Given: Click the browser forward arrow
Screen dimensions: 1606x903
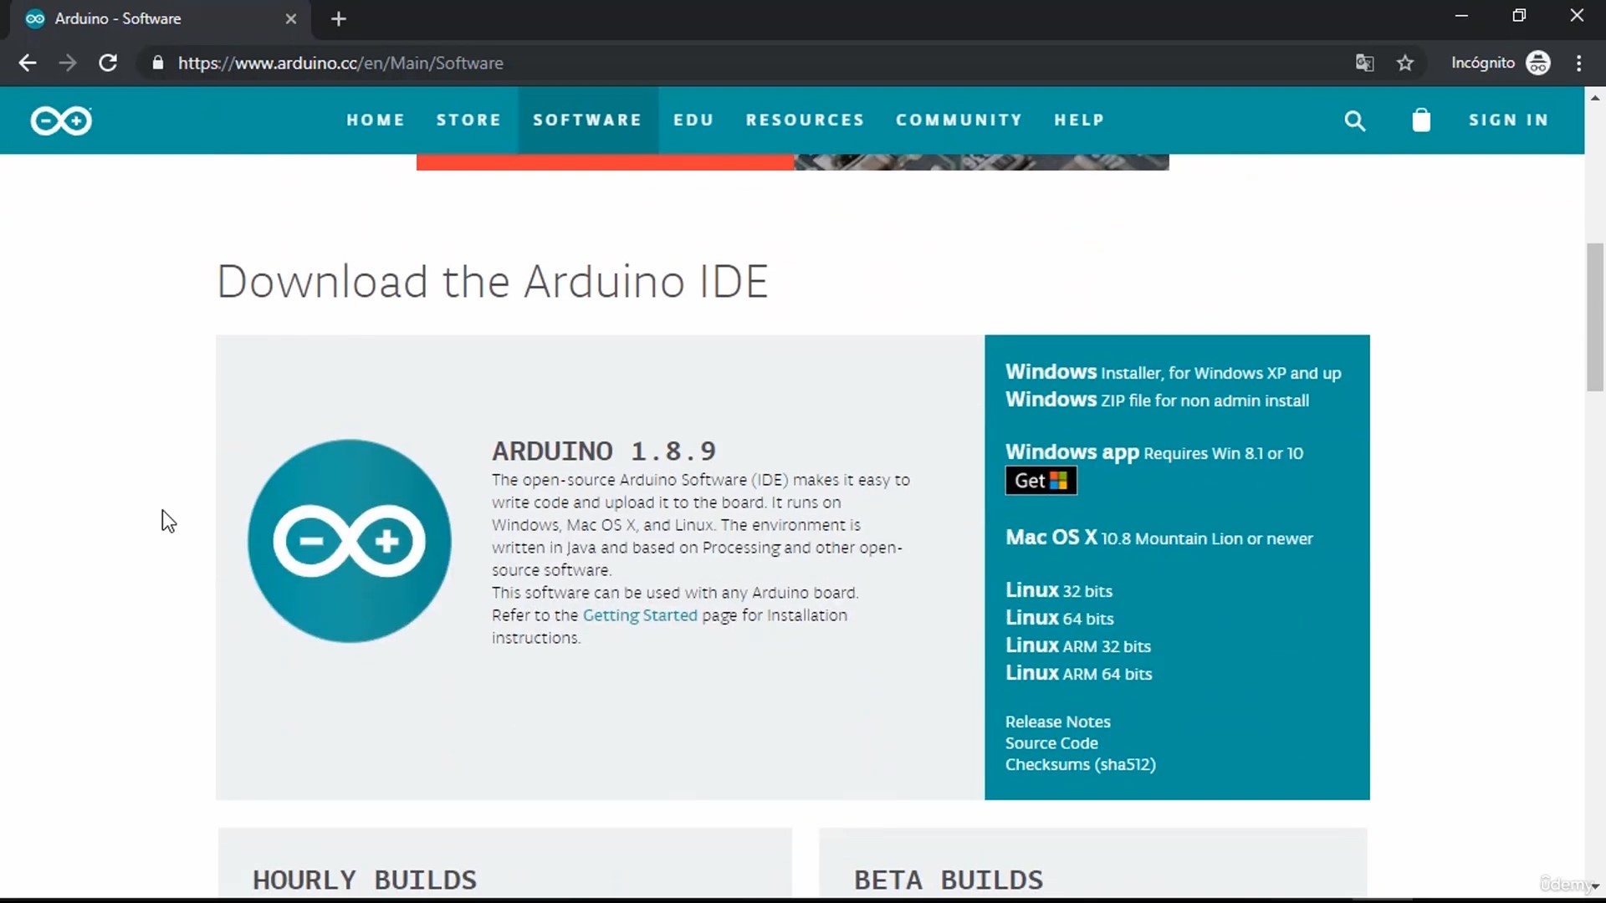Looking at the screenshot, I should (68, 63).
